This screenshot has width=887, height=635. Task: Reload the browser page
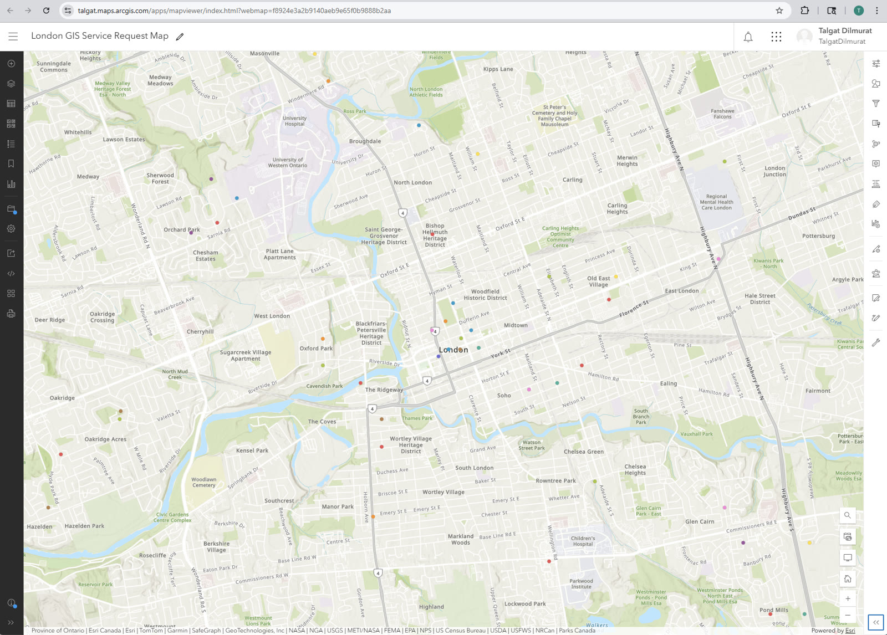[x=47, y=11]
